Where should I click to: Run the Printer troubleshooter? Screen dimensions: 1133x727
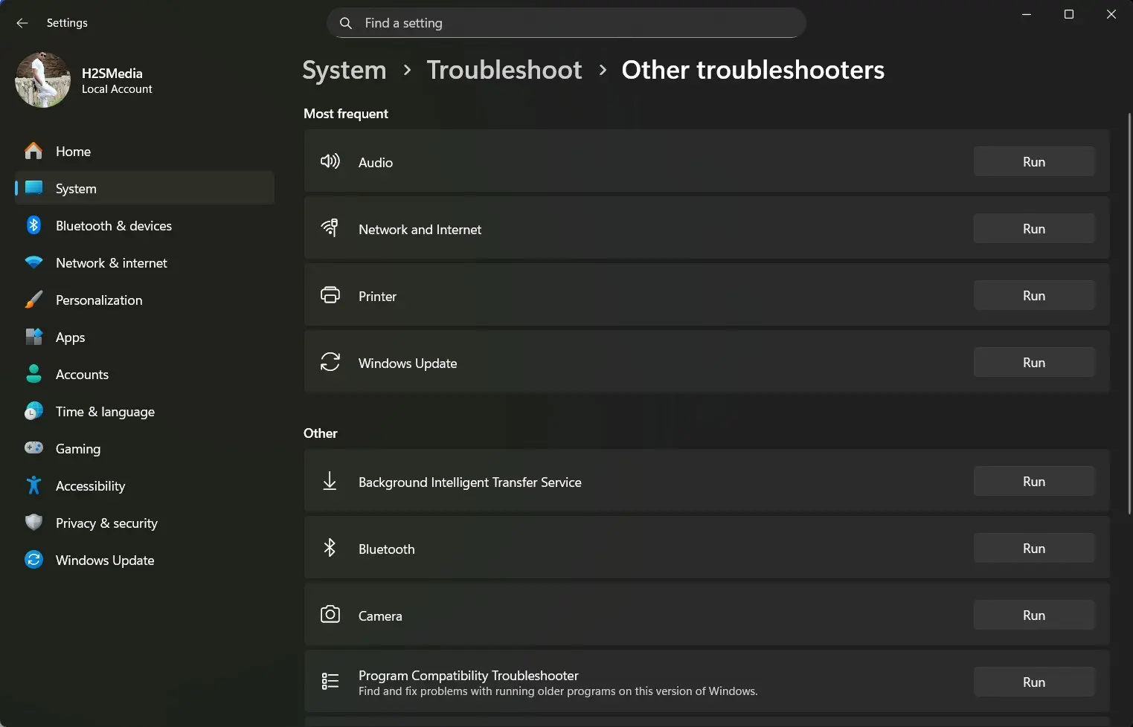tap(1034, 295)
